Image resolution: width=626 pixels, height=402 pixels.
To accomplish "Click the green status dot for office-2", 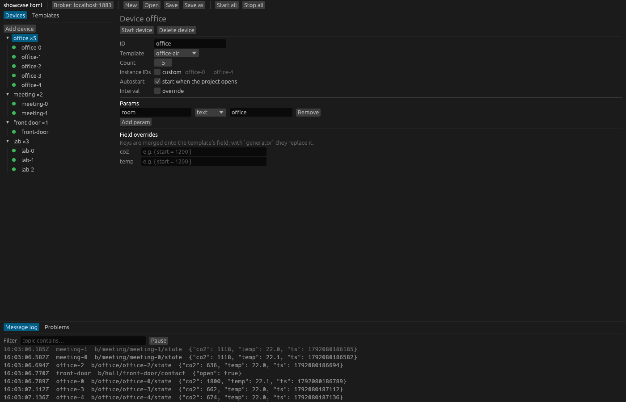I will pos(14,66).
